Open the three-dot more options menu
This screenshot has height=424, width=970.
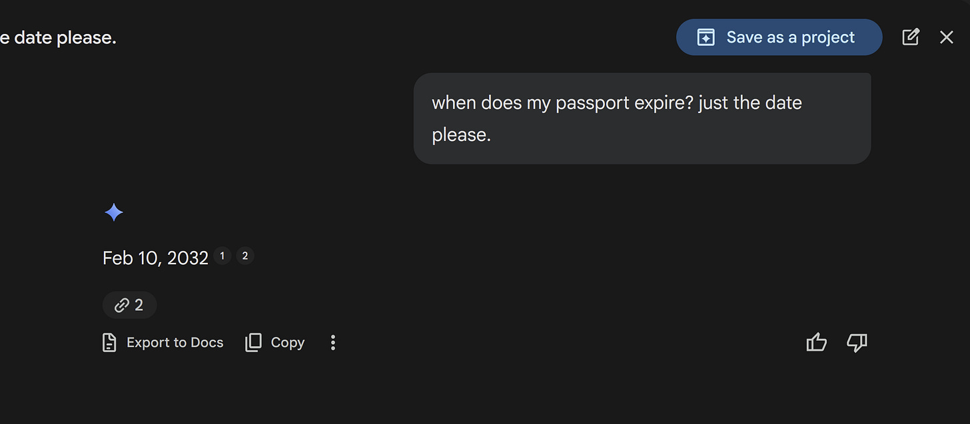tap(333, 343)
